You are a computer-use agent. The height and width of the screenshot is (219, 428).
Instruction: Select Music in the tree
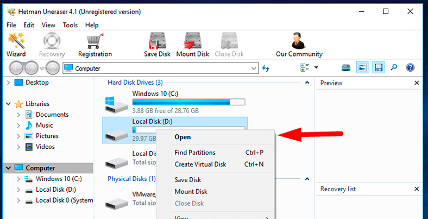click(x=45, y=126)
